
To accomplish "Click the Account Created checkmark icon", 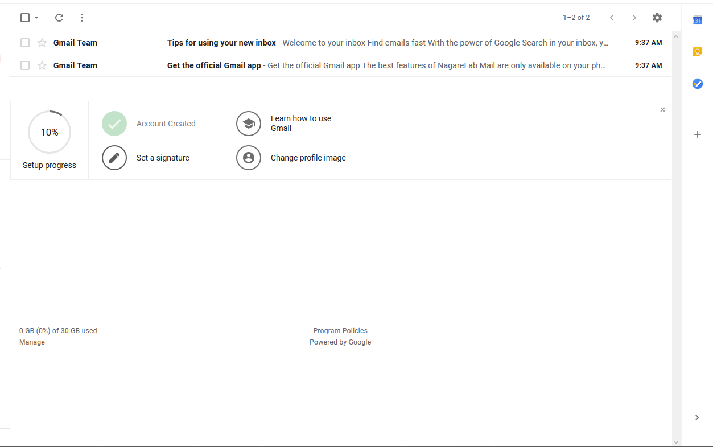I will tap(114, 124).
